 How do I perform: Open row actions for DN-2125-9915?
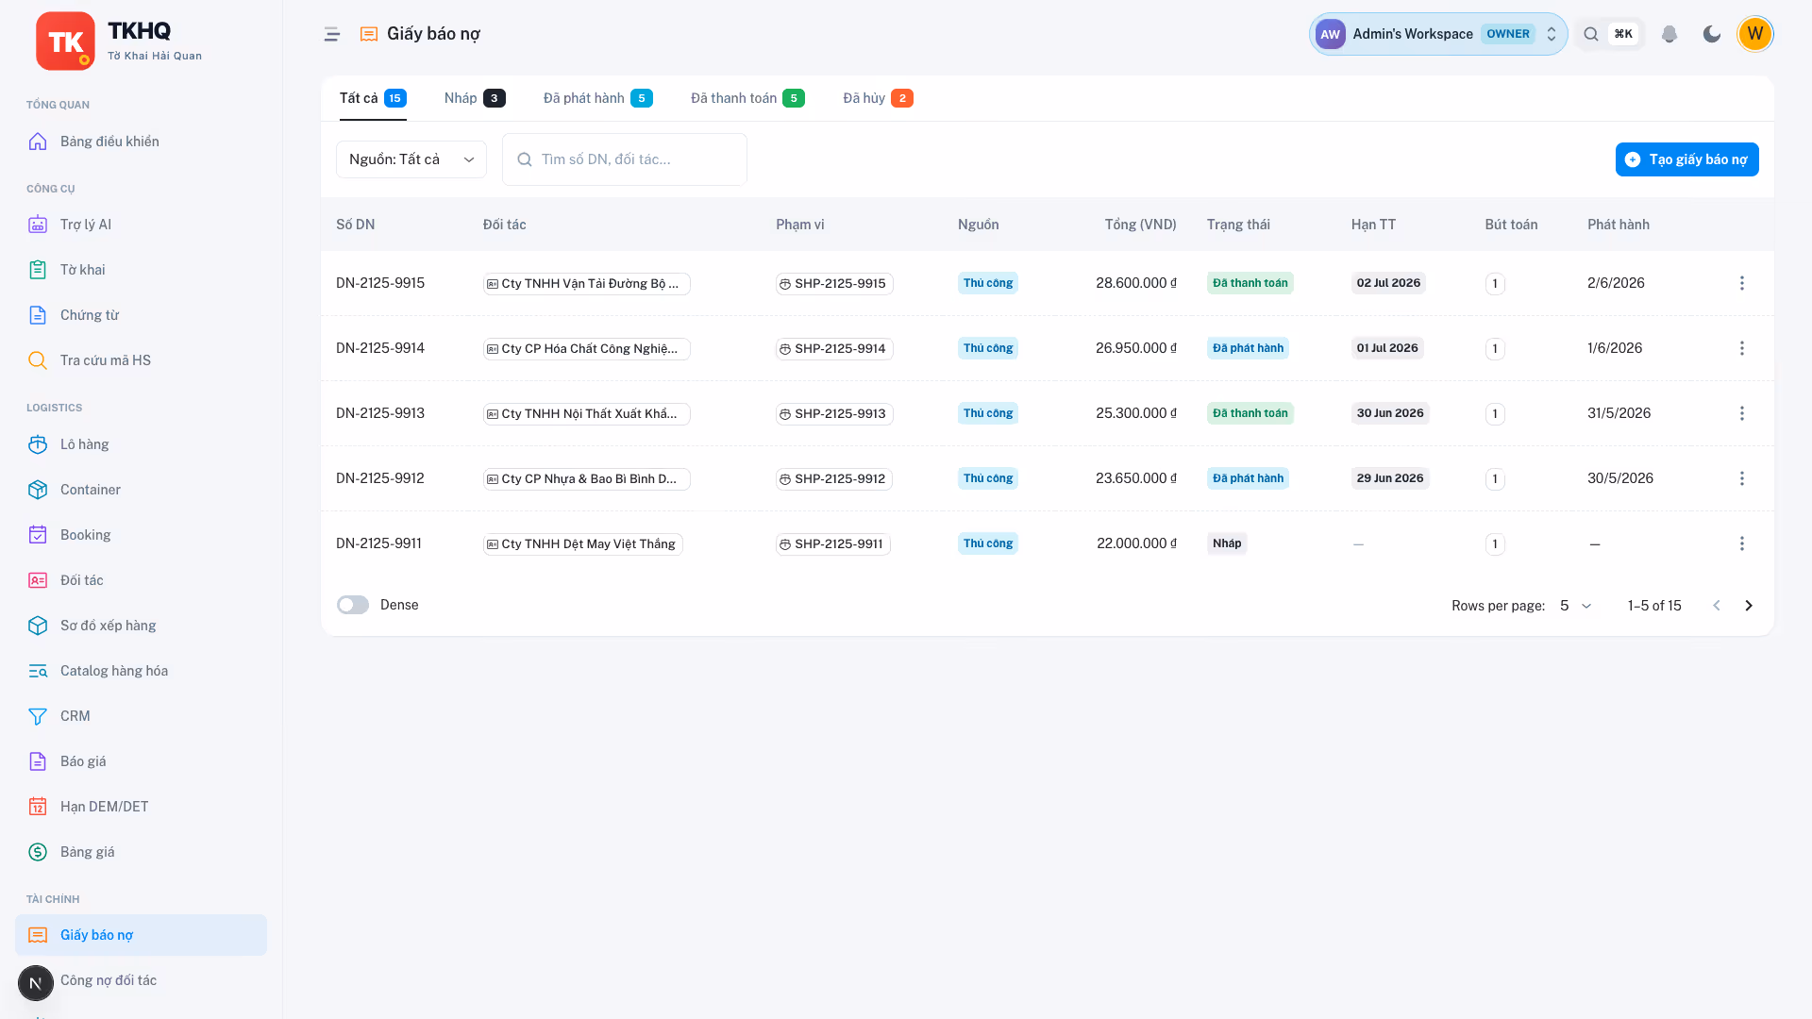pos(1742,283)
